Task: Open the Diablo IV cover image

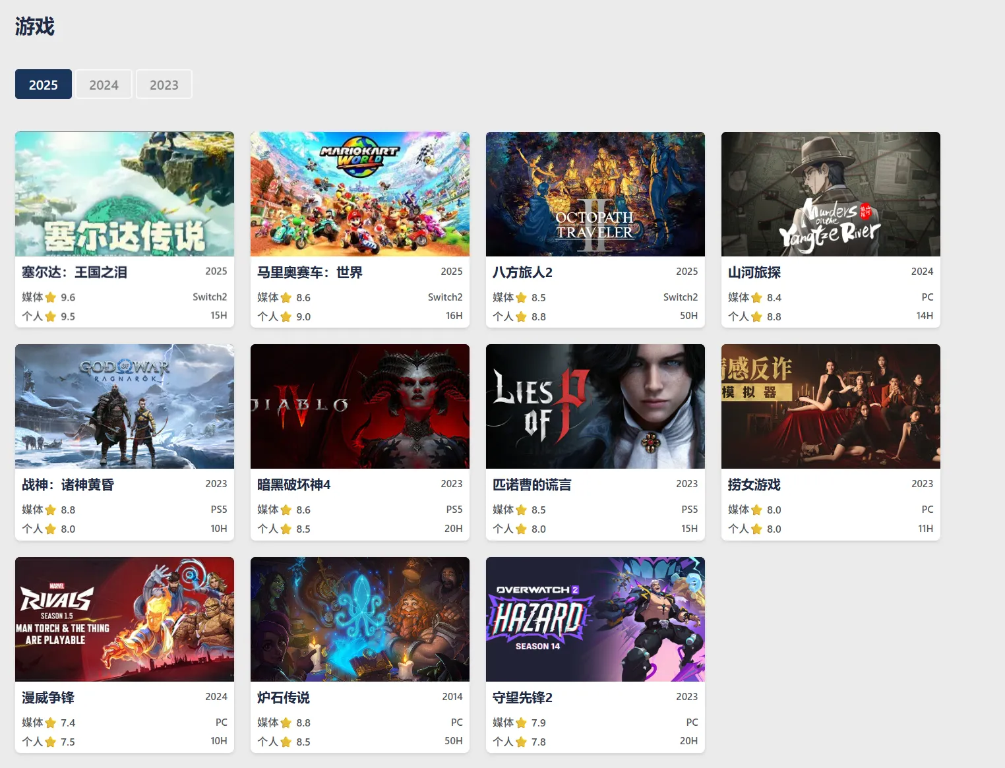Action: [360, 406]
